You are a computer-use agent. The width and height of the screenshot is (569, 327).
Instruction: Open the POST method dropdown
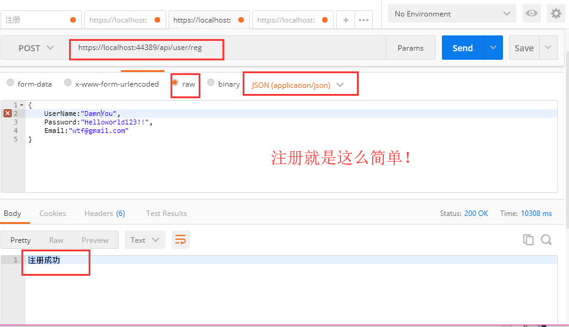pyautogui.click(x=36, y=48)
